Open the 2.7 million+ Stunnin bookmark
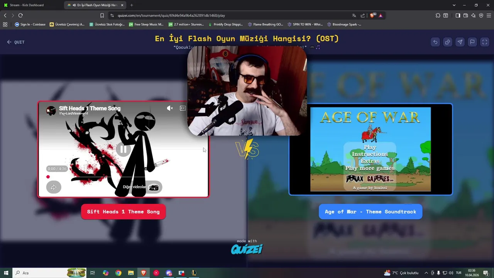The height and width of the screenshot is (278, 494). point(186,24)
